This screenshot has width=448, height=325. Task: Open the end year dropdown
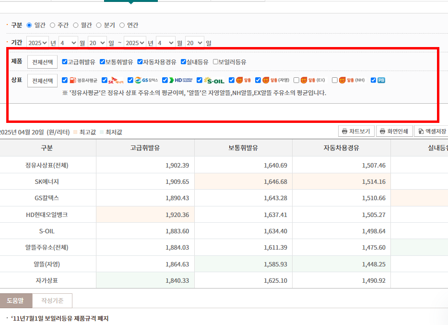pos(135,42)
